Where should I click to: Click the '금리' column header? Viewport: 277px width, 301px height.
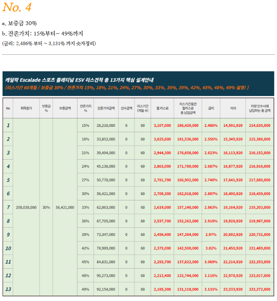pyautogui.click(x=211, y=108)
